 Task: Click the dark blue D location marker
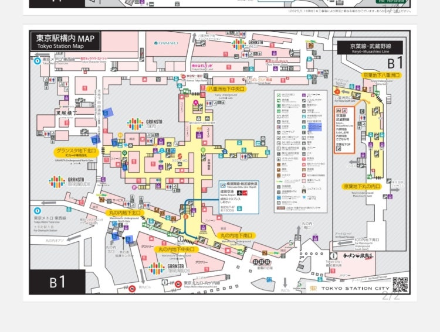click(225, 152)
